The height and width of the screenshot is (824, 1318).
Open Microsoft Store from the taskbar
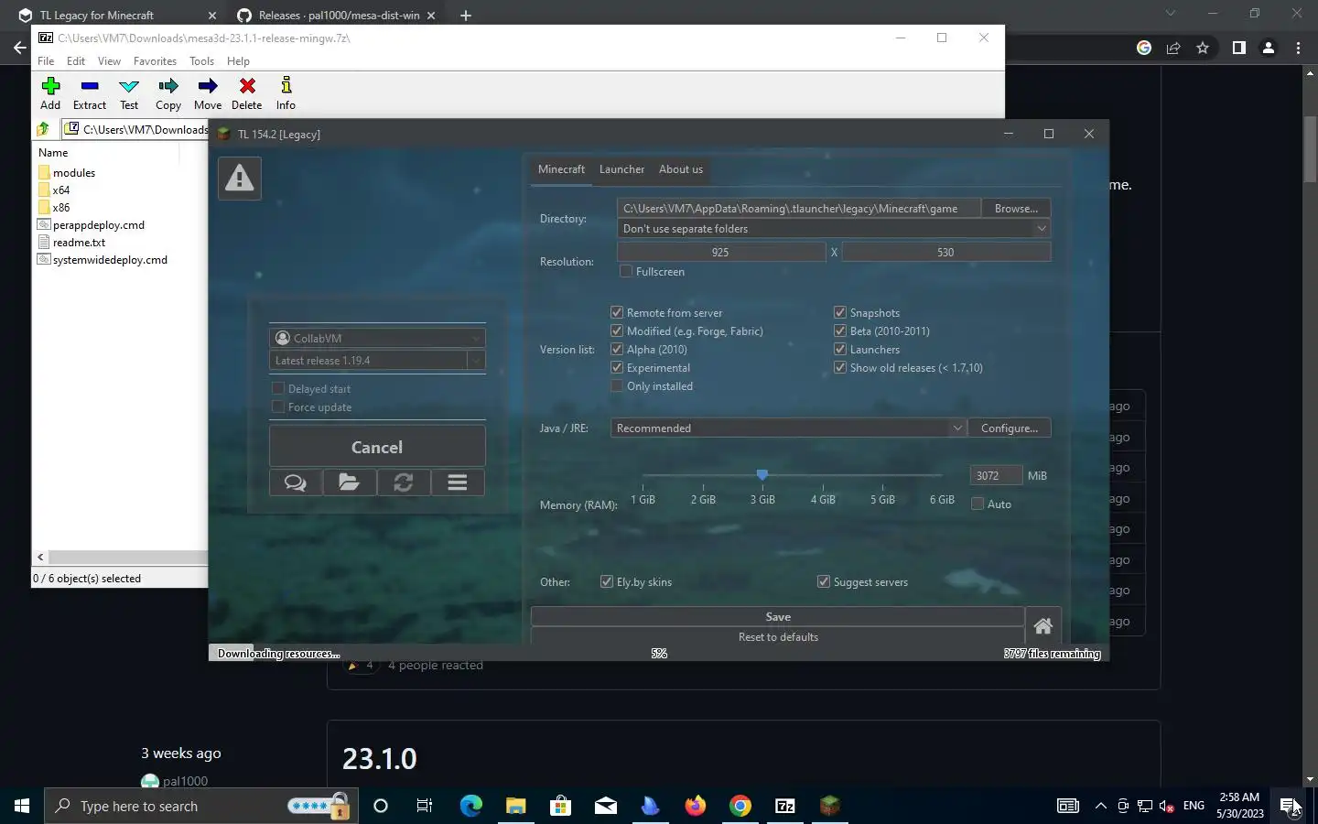click(x=560, y=806)
